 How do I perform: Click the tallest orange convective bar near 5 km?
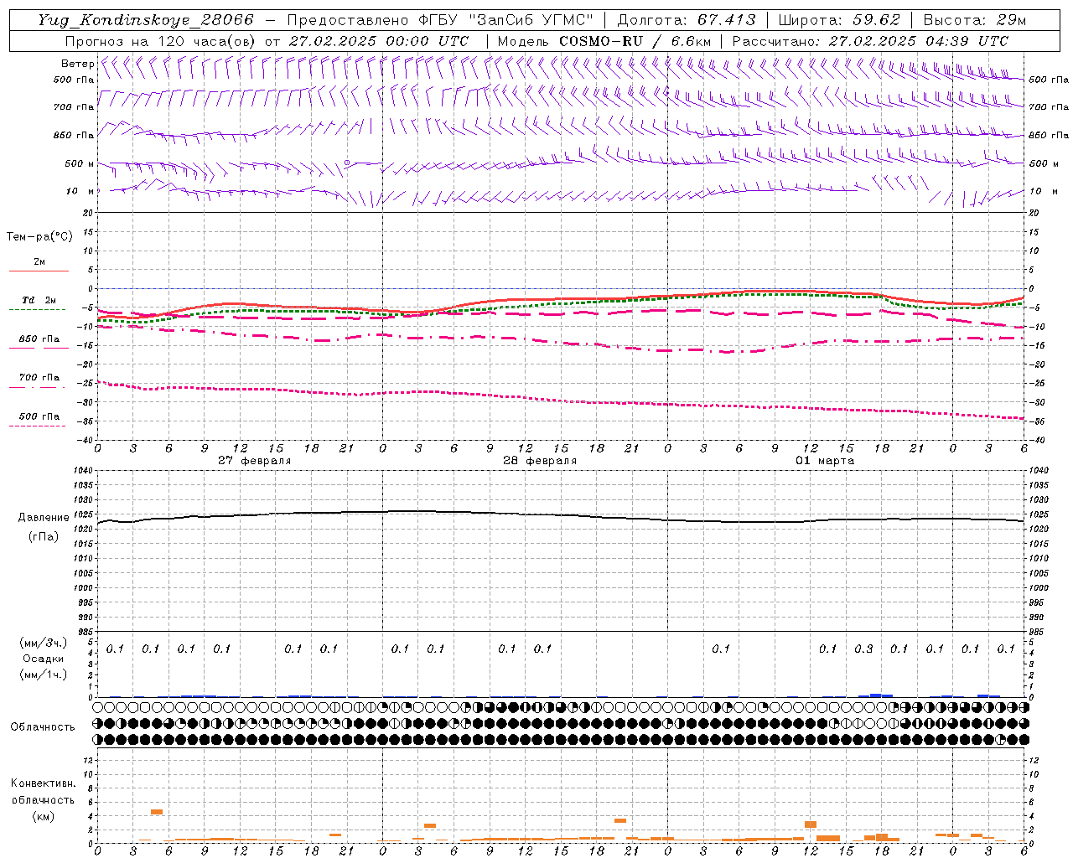(x=157, y=811)
